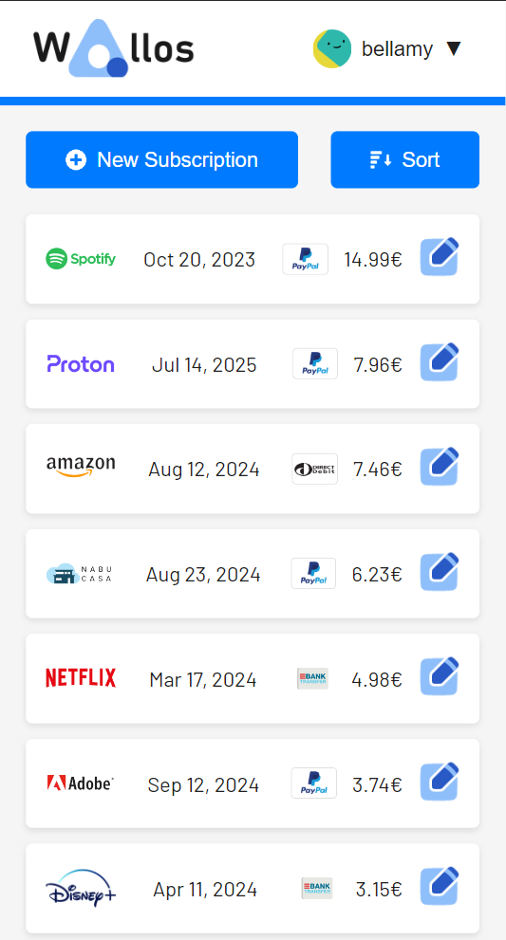The width and height of the screenshot is (506, 940).
Task: Add a New Subscription
Action: tap(162, 159)
